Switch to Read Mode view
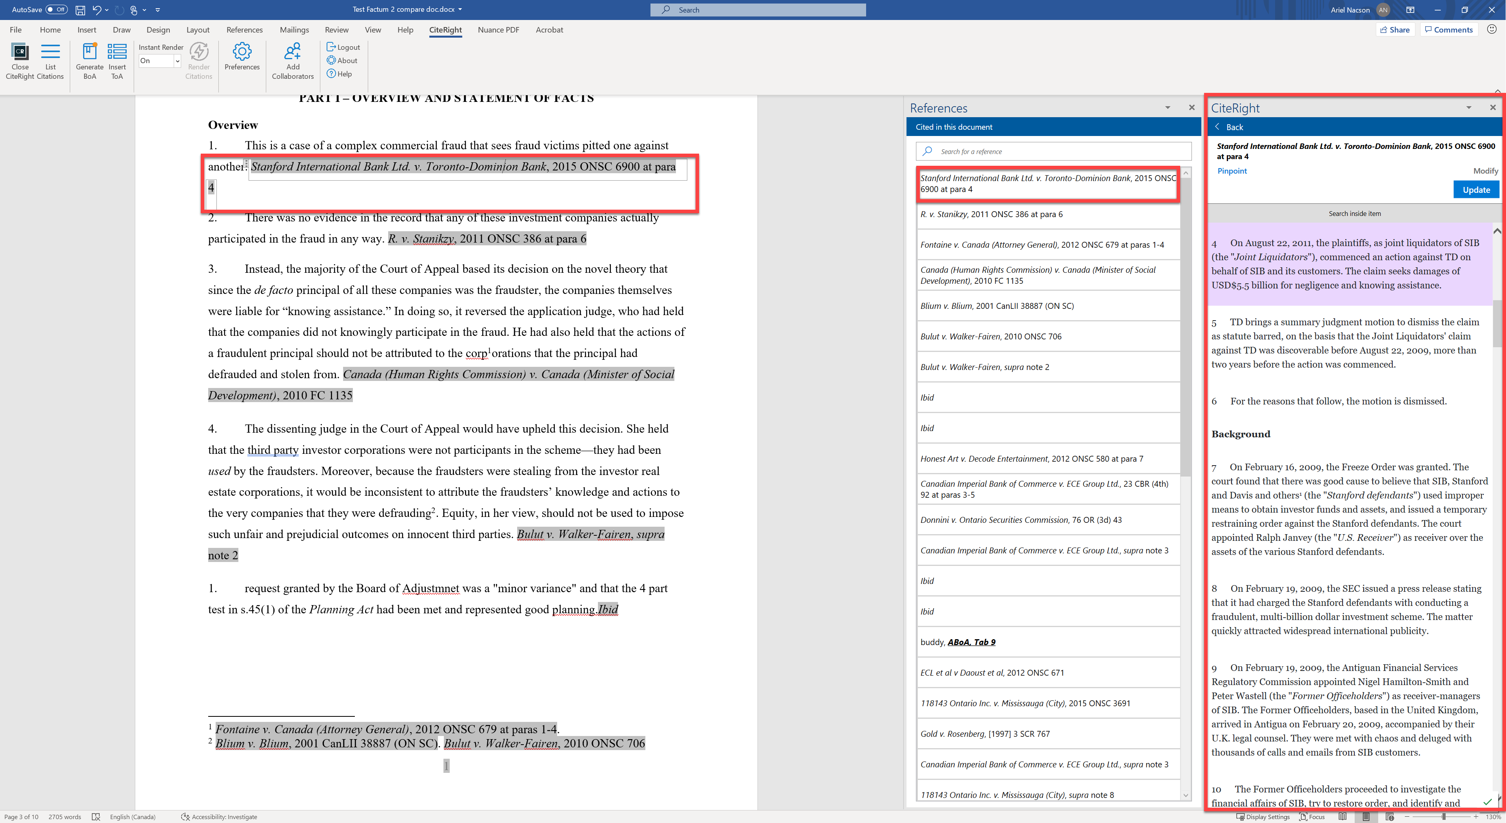Screen dimensions: 1506x823 [1343, 817]
